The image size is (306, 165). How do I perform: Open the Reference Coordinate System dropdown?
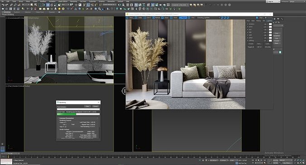(65, 5)
